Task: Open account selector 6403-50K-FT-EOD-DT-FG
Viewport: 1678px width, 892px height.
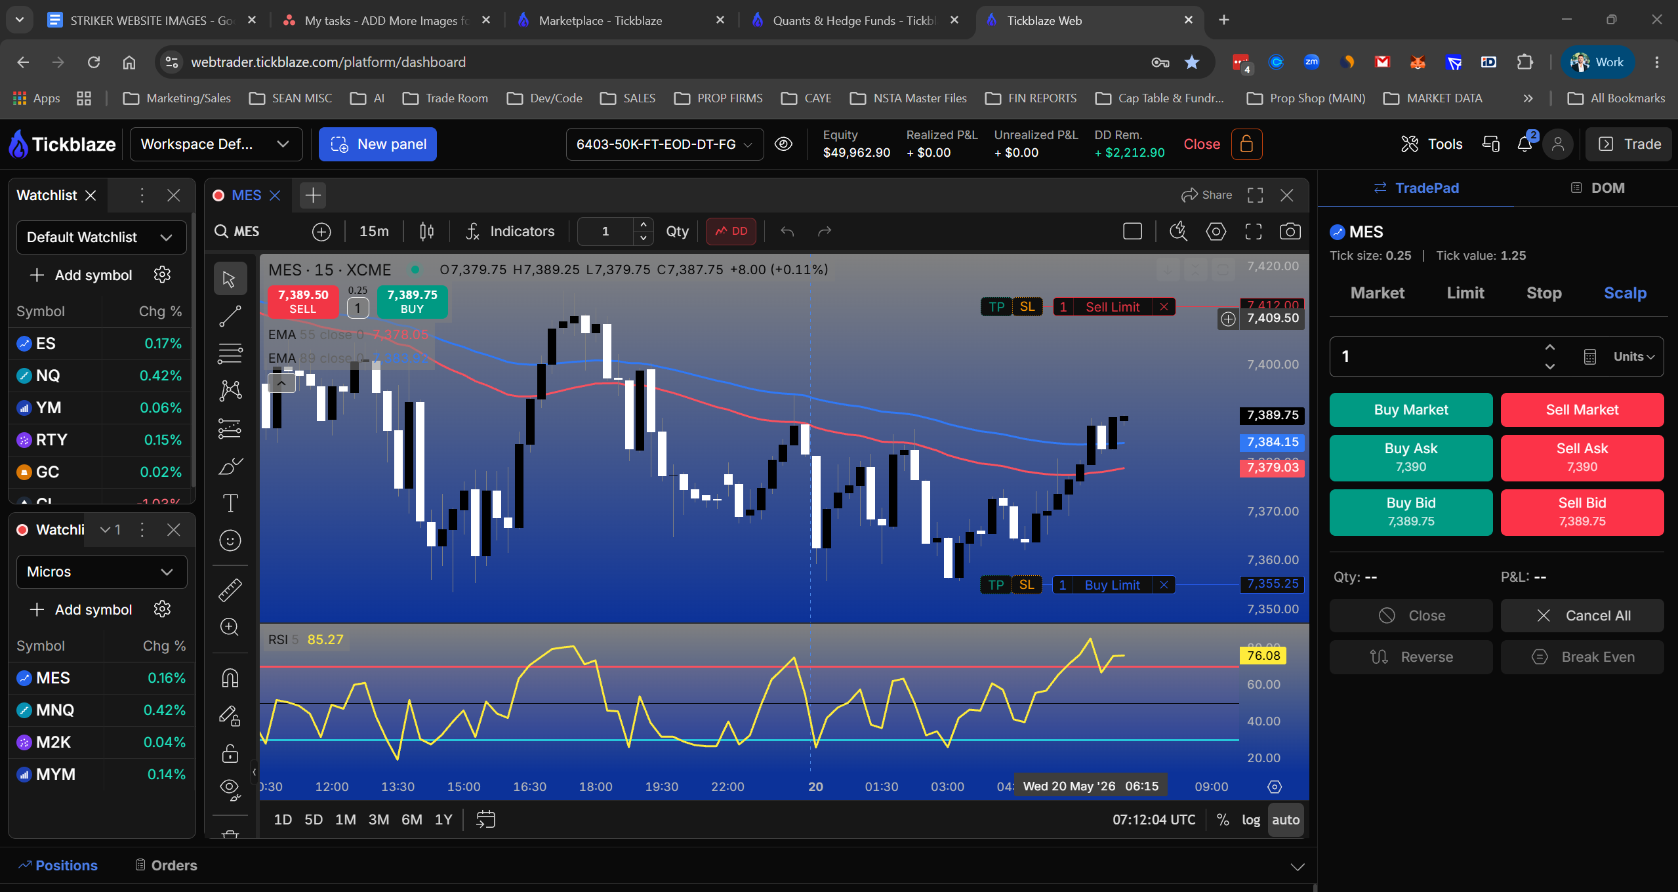Action: pyautogui.click(x=665, y=144)
